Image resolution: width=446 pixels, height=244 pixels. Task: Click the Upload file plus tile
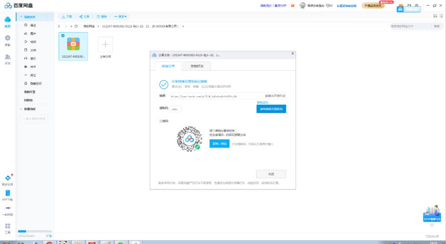(105, 45)
